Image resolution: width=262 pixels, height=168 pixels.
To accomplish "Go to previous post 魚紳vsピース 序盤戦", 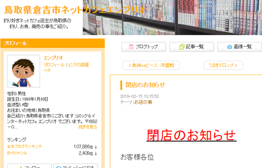I will tap(151, 65).
